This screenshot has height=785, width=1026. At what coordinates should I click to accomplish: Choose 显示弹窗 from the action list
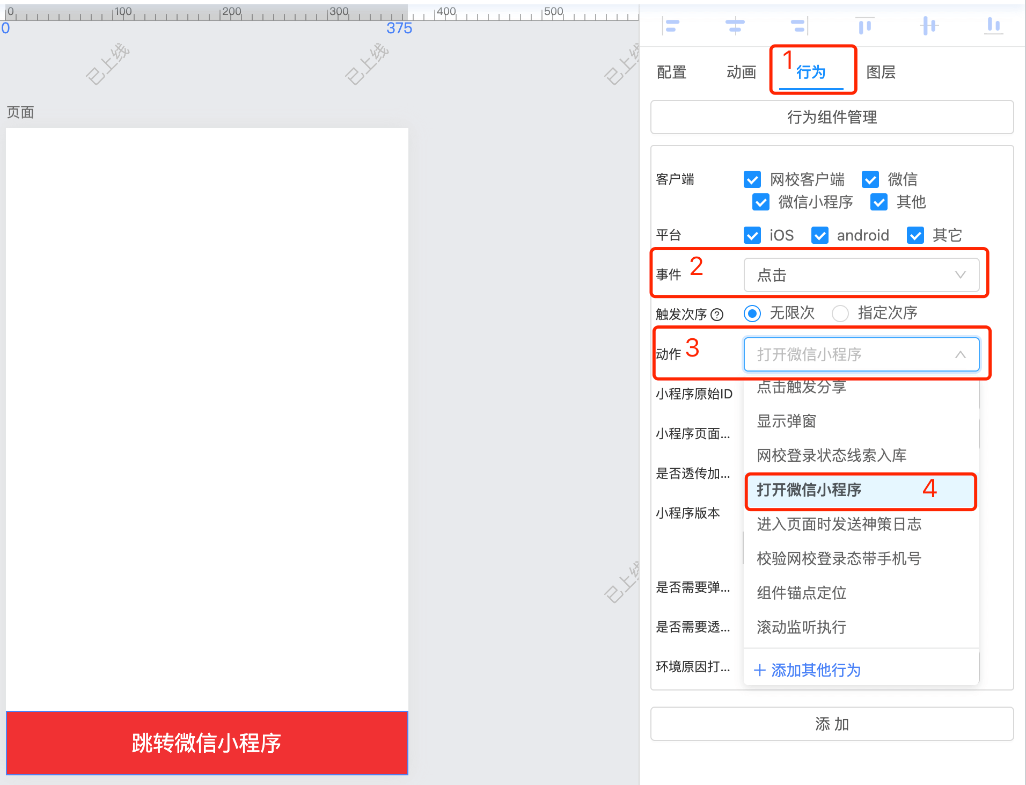pyautogui.click(x=787, y=421)
